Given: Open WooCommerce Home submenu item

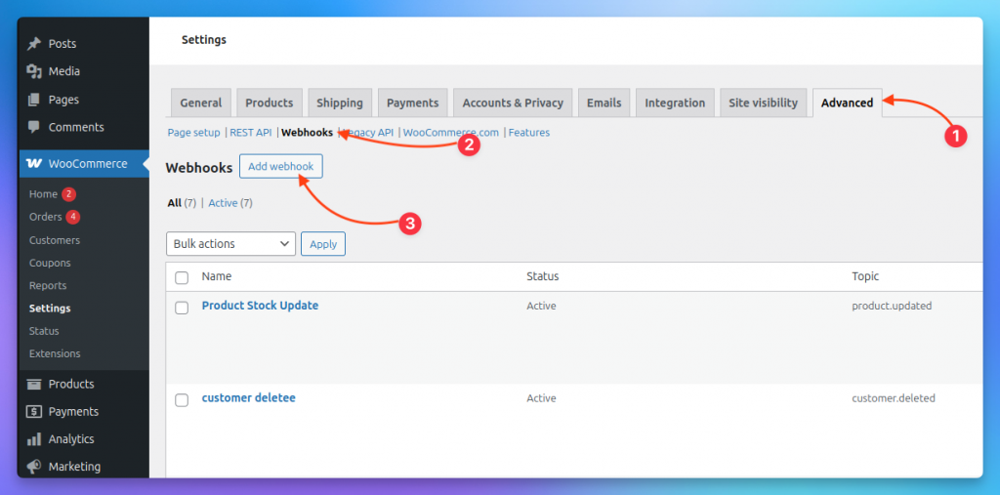Looking at the screenshot, I should point(43,194).
